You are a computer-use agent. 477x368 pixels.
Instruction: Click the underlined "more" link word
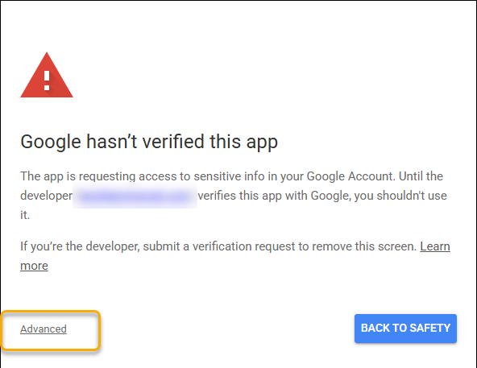(x=34, y=266)
